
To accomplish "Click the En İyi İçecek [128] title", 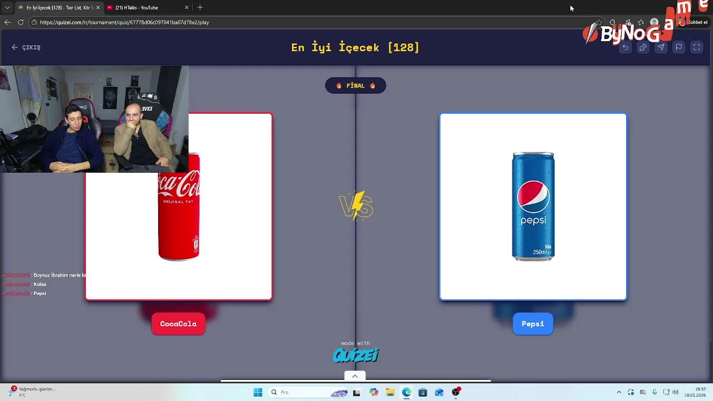I will pyautogui.click(x=355, y=47).
